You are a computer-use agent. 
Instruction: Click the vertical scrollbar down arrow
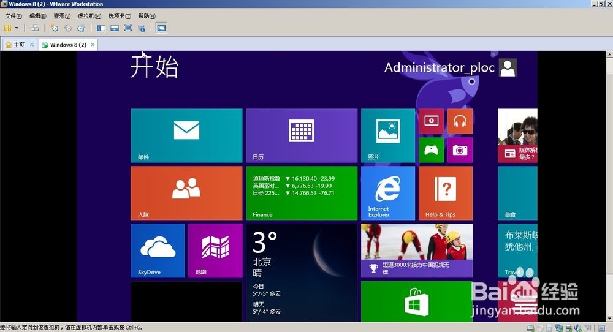tap(609, 319)
